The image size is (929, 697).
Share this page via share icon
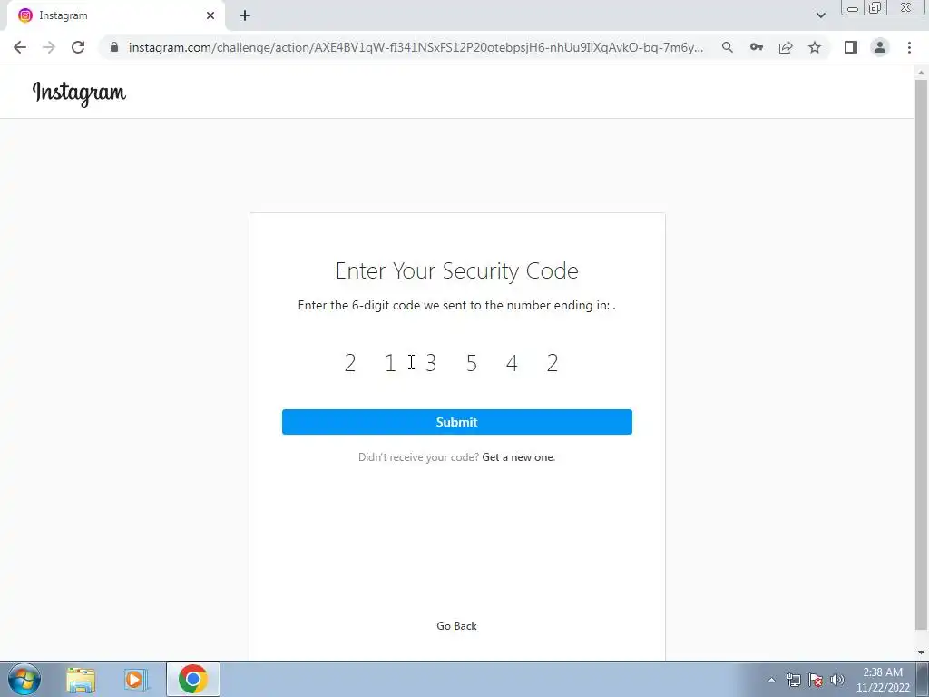[786, 47]
